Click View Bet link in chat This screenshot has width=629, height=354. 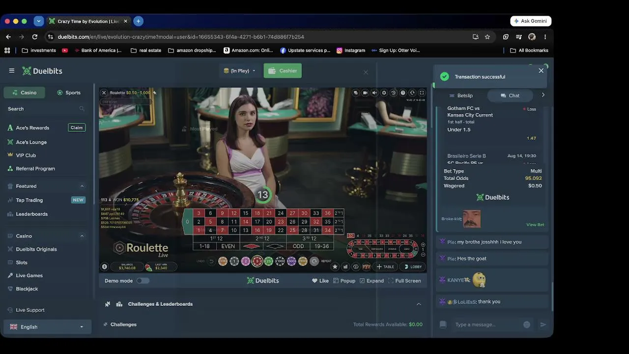(x=535, y=225)
